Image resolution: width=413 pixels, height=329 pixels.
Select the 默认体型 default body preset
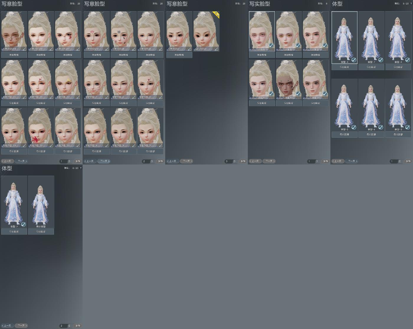(x=41, y=202)
